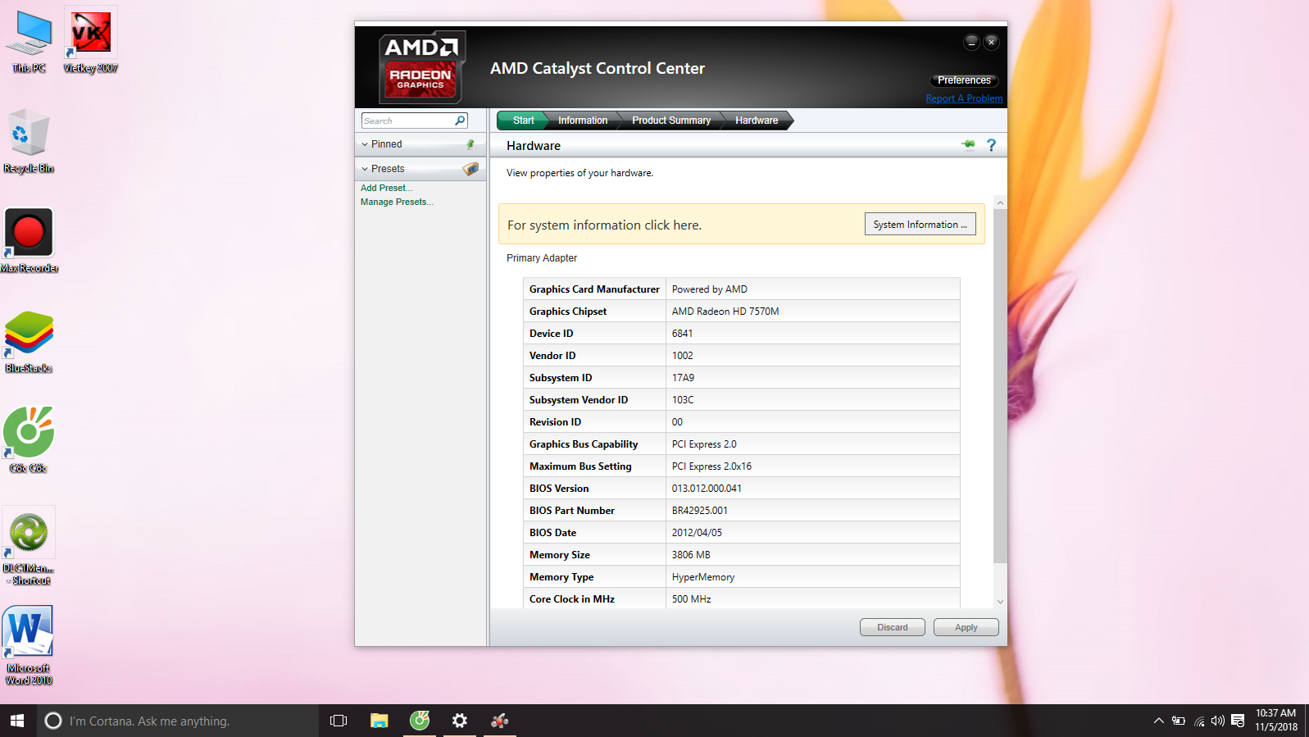Screen dimensions: 1309x737
Task: Click the pin icon in Pinned row
Action: (x=470, y=144)
